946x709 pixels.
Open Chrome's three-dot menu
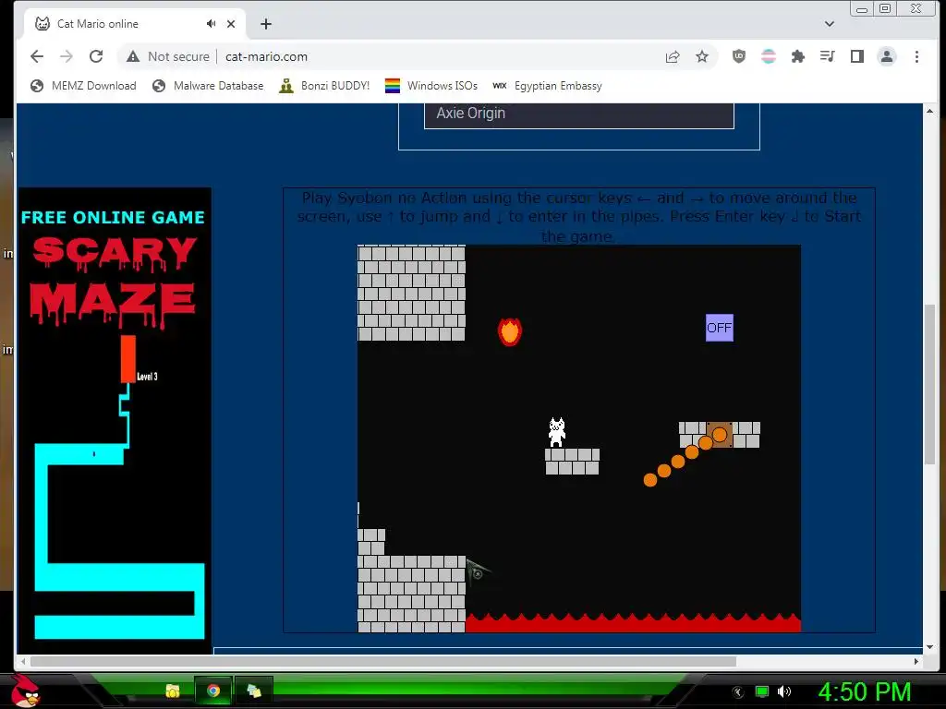pos(916,56)
